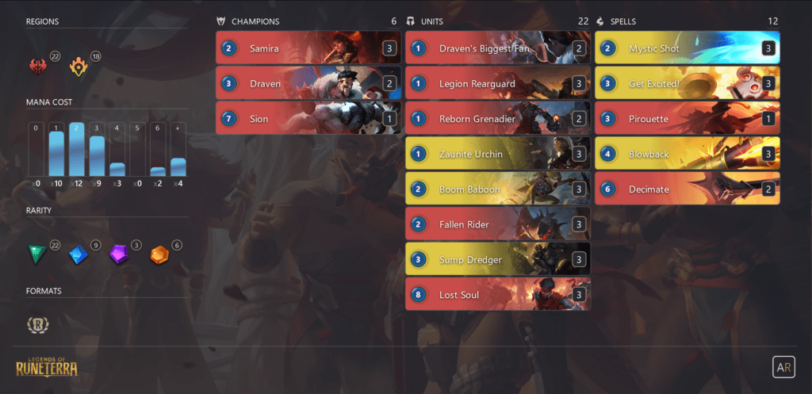
Task: Select the Sion champion card
Action: coord(308,119)
